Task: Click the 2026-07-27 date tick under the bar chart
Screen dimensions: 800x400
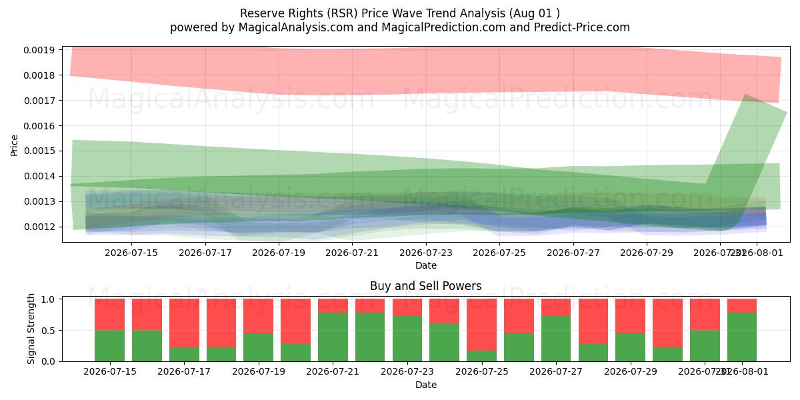Action: pyautogui.click(x=556, y=372)
